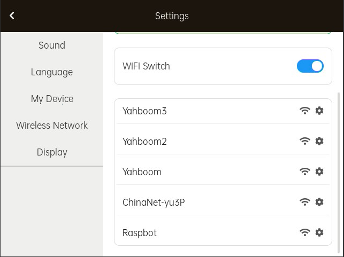The height and width of the screenshot is (257, 344).
Task: Connect to the Yahboom3 network
Action: coord(223,111)
